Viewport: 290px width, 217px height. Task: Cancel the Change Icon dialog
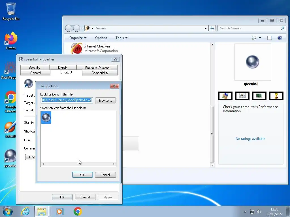(105, 175)
